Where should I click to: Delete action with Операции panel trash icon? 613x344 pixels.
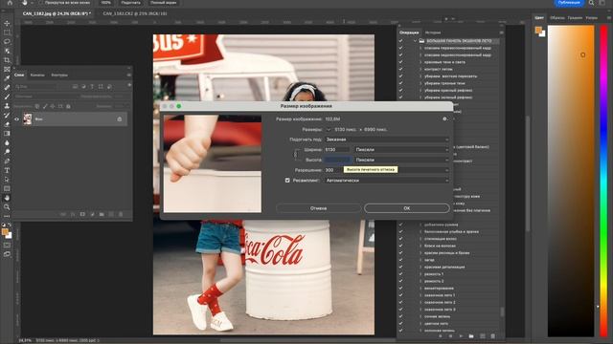(492, 335)
